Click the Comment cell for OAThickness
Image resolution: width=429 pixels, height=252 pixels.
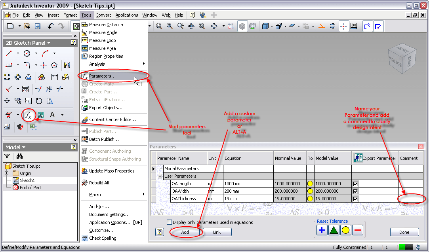click(x=410, y=199)
